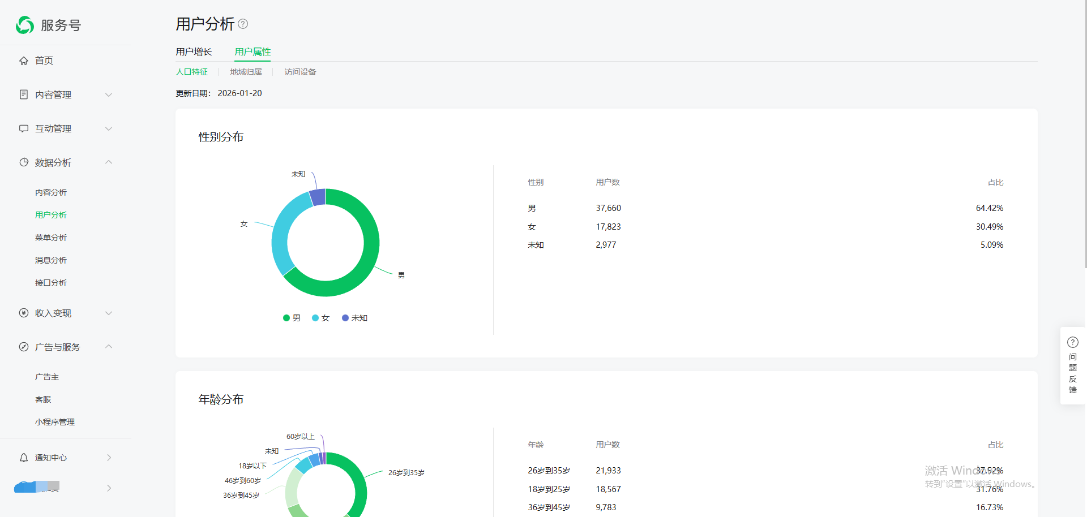
Task: Click the 广告与服务 compass icon
Action: (24, 347)
